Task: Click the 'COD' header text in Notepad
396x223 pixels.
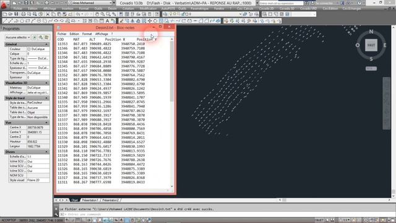Action: (x=61, y=40)
